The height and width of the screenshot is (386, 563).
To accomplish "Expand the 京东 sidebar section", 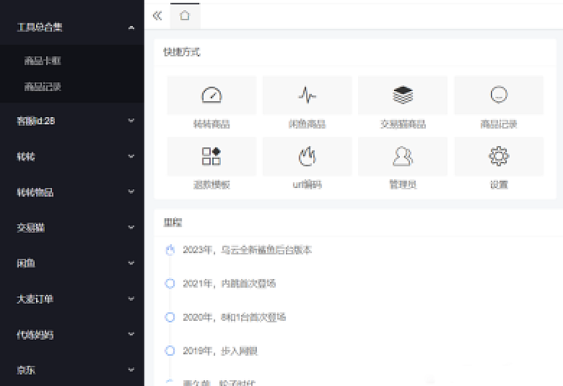I will tap(71, 370).
